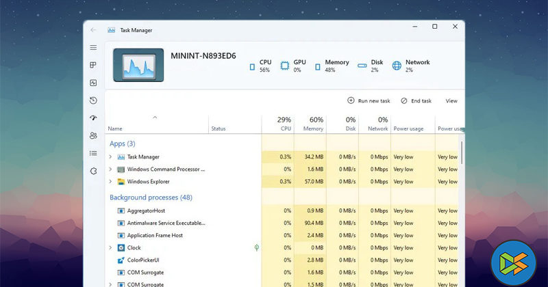The width and height of the screenshot is (548, 287).
Task: Open the View menu
Action: 451,101
